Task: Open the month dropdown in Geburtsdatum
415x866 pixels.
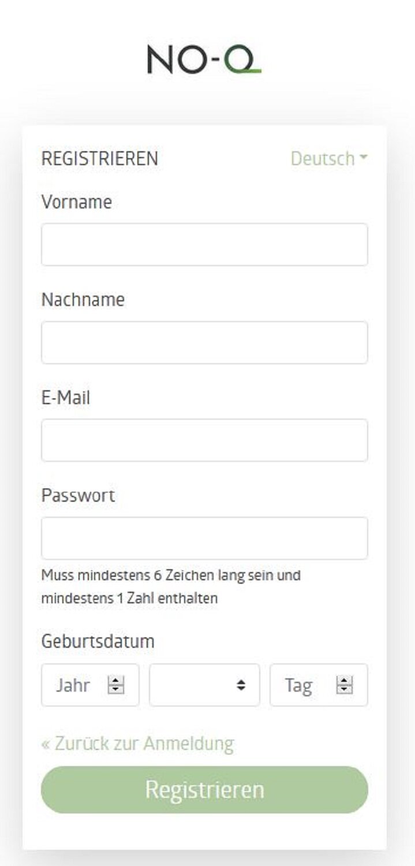Action: 204,685
